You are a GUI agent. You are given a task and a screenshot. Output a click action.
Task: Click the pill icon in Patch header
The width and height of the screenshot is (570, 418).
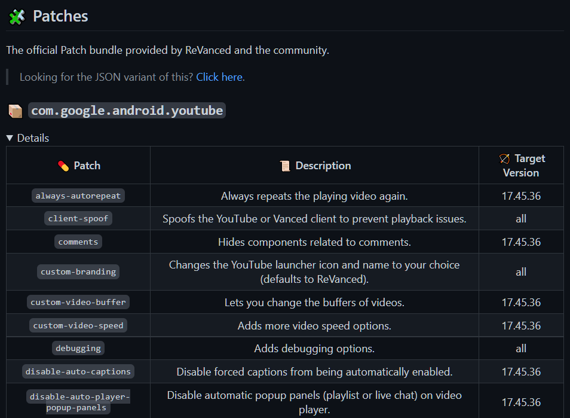click(63, 166)
